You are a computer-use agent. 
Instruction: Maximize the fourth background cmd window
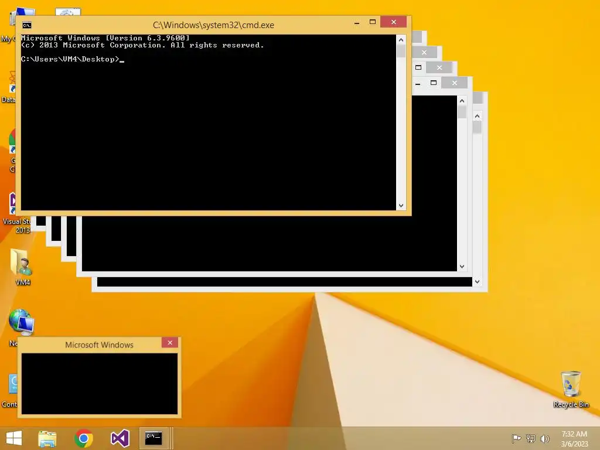click(x=434, y=83)
